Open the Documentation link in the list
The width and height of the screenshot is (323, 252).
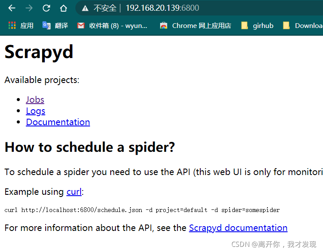[58, 122]
